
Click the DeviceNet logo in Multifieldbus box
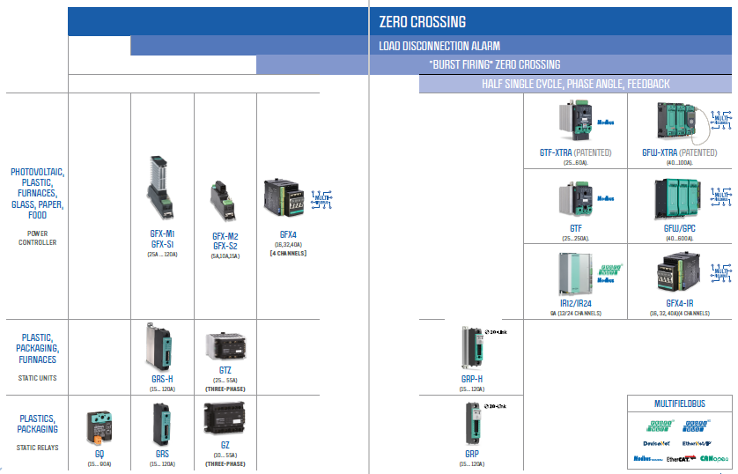[x=657, y=443]
